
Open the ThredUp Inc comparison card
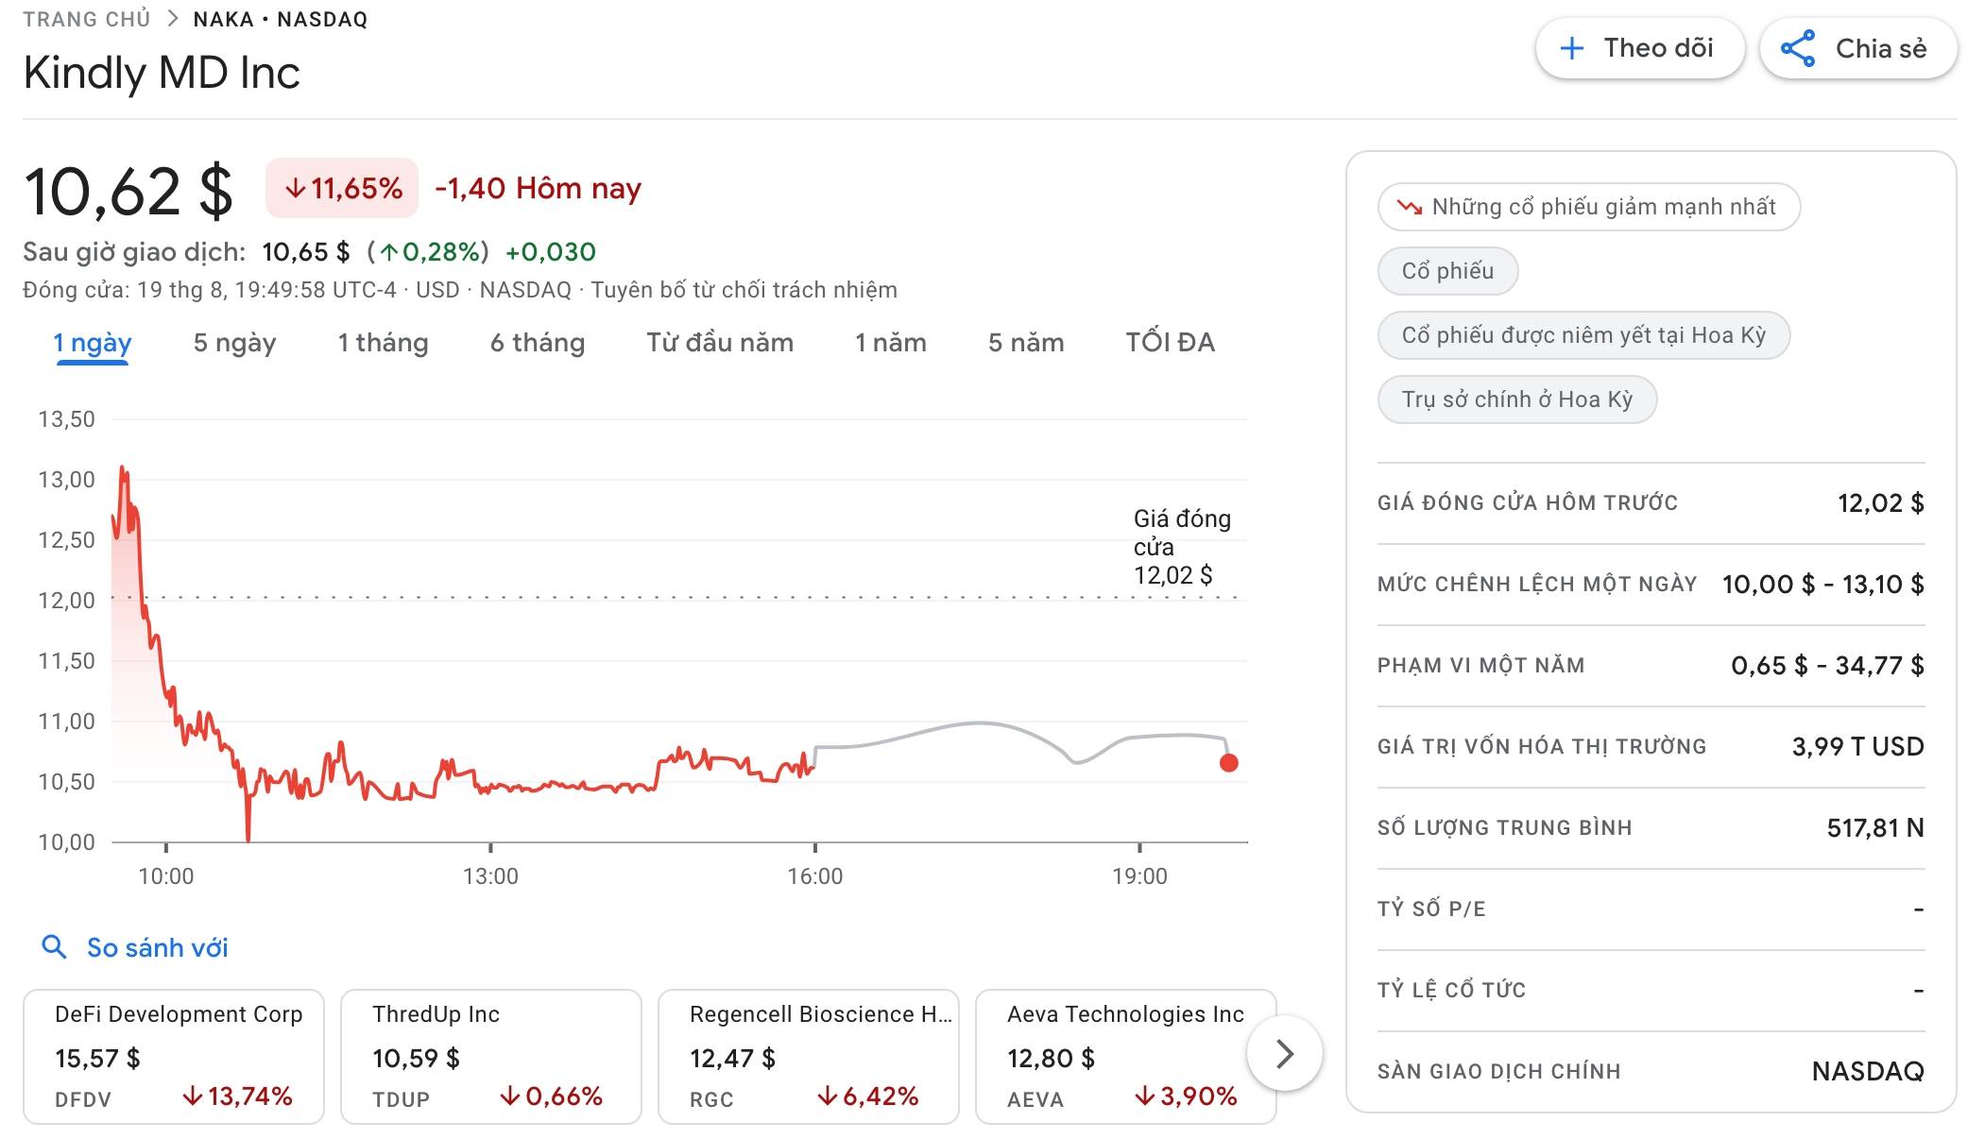pyautogui.click(x=491, y=1056)
